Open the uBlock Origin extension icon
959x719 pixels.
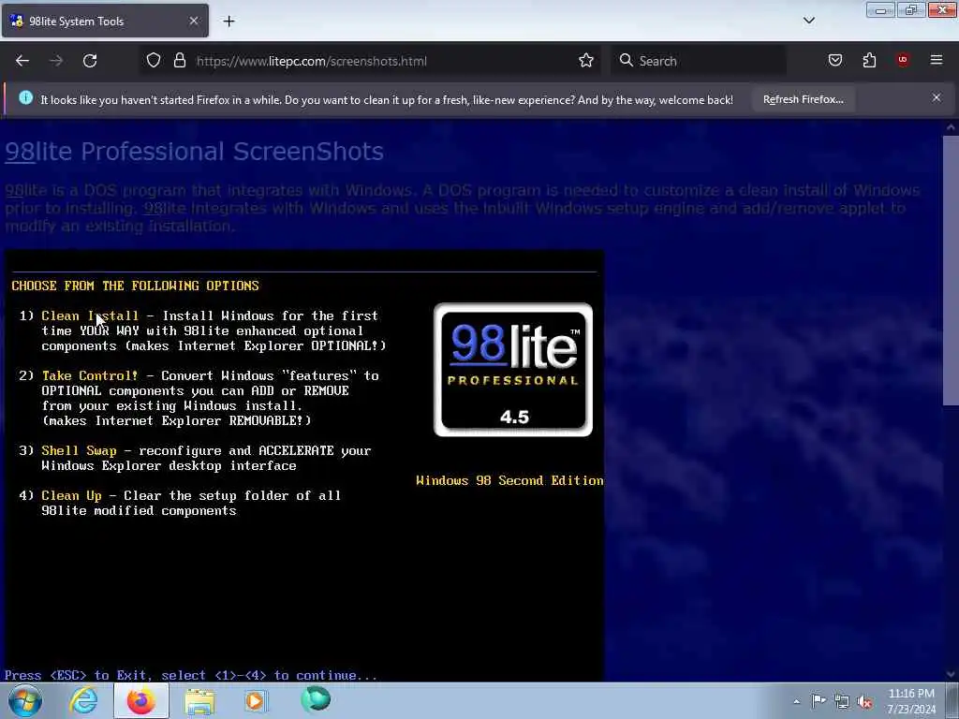[x=902, y=60]
